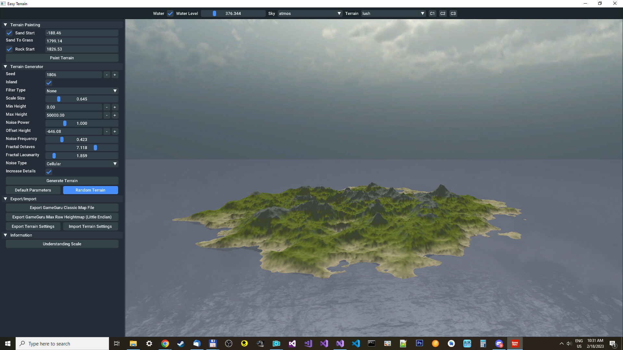Open Visual Studio Code from the taskbar
This screenshot has width=623, height=350.
[356, 343]
